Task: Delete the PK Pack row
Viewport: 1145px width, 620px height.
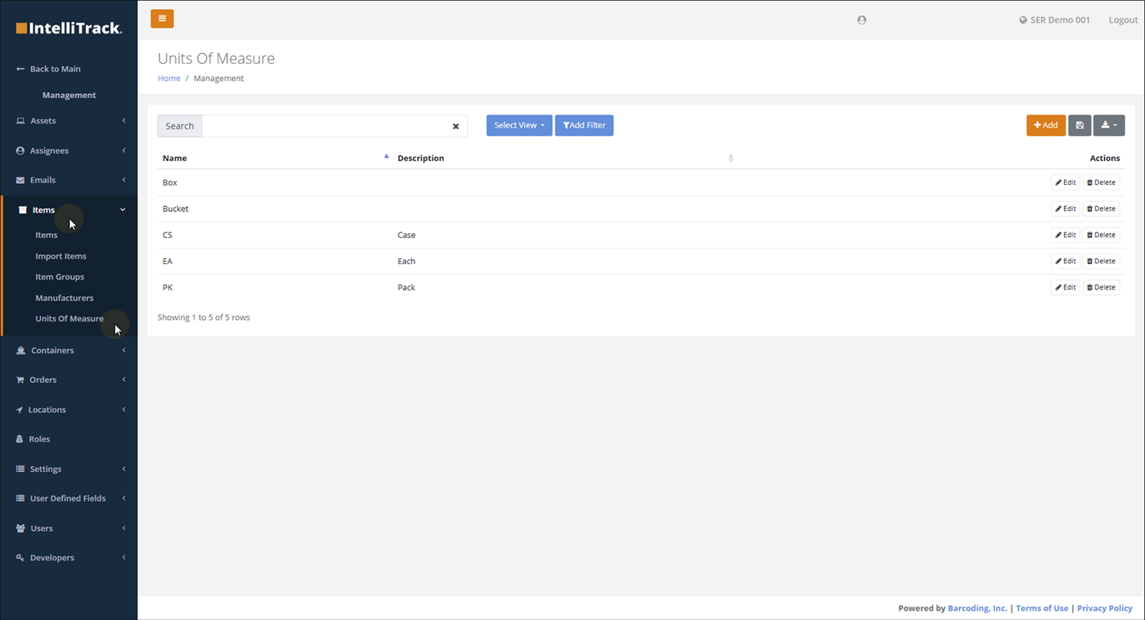Action: coord(1101,287)
